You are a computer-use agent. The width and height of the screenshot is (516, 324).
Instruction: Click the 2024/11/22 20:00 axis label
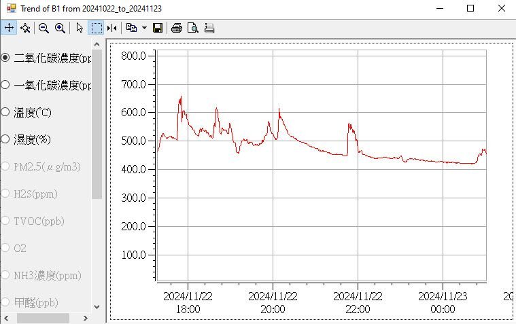click(x=273, y=303)
